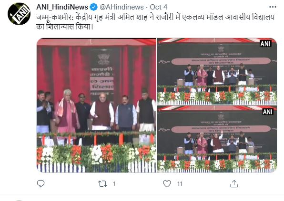Viewport: 284px width, 201px height.
Task: Like the tweet with heart icon
Action: [x=167, y=184]
